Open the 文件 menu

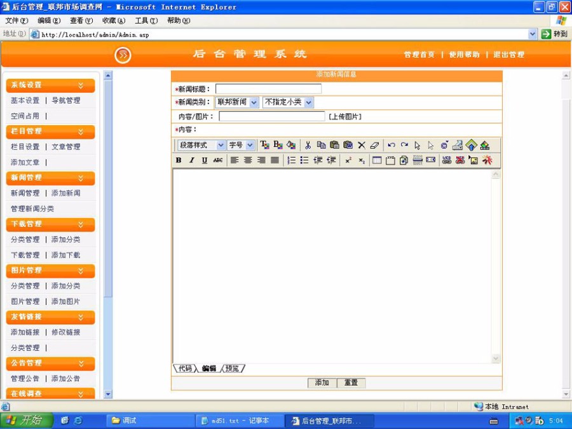(17, 21)
